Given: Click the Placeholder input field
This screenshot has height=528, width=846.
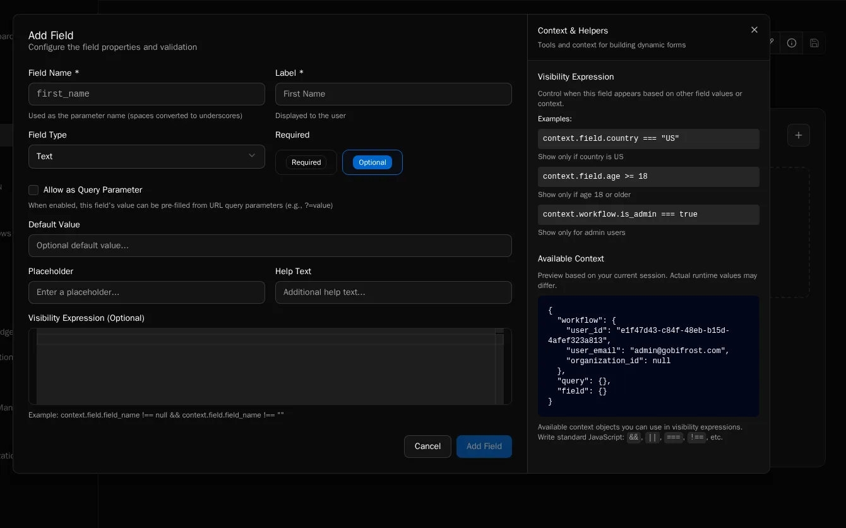Looking at the screenshot, I should 146,292.
